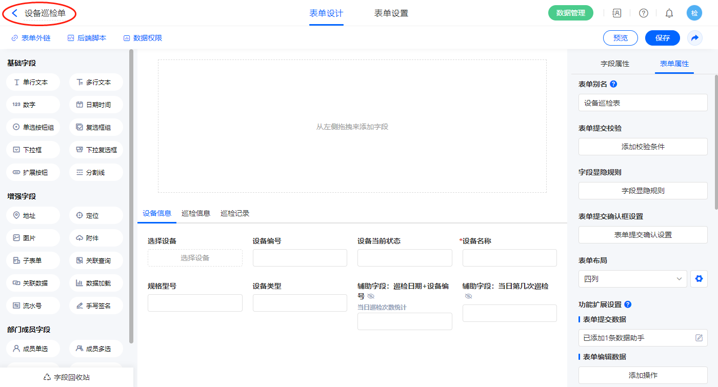Select the 下拉复选框 field component

tap(96, 150)
